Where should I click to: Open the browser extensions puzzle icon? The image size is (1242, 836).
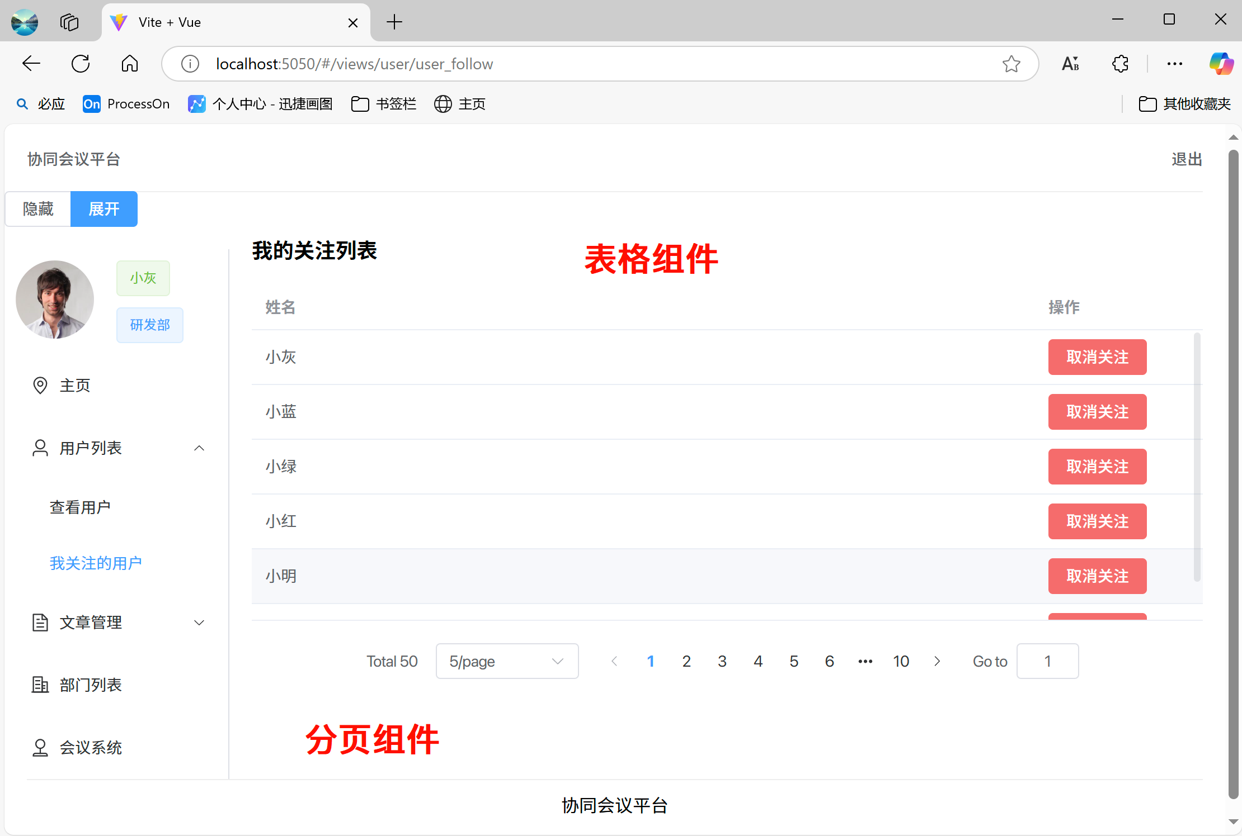coord(1120,64)
